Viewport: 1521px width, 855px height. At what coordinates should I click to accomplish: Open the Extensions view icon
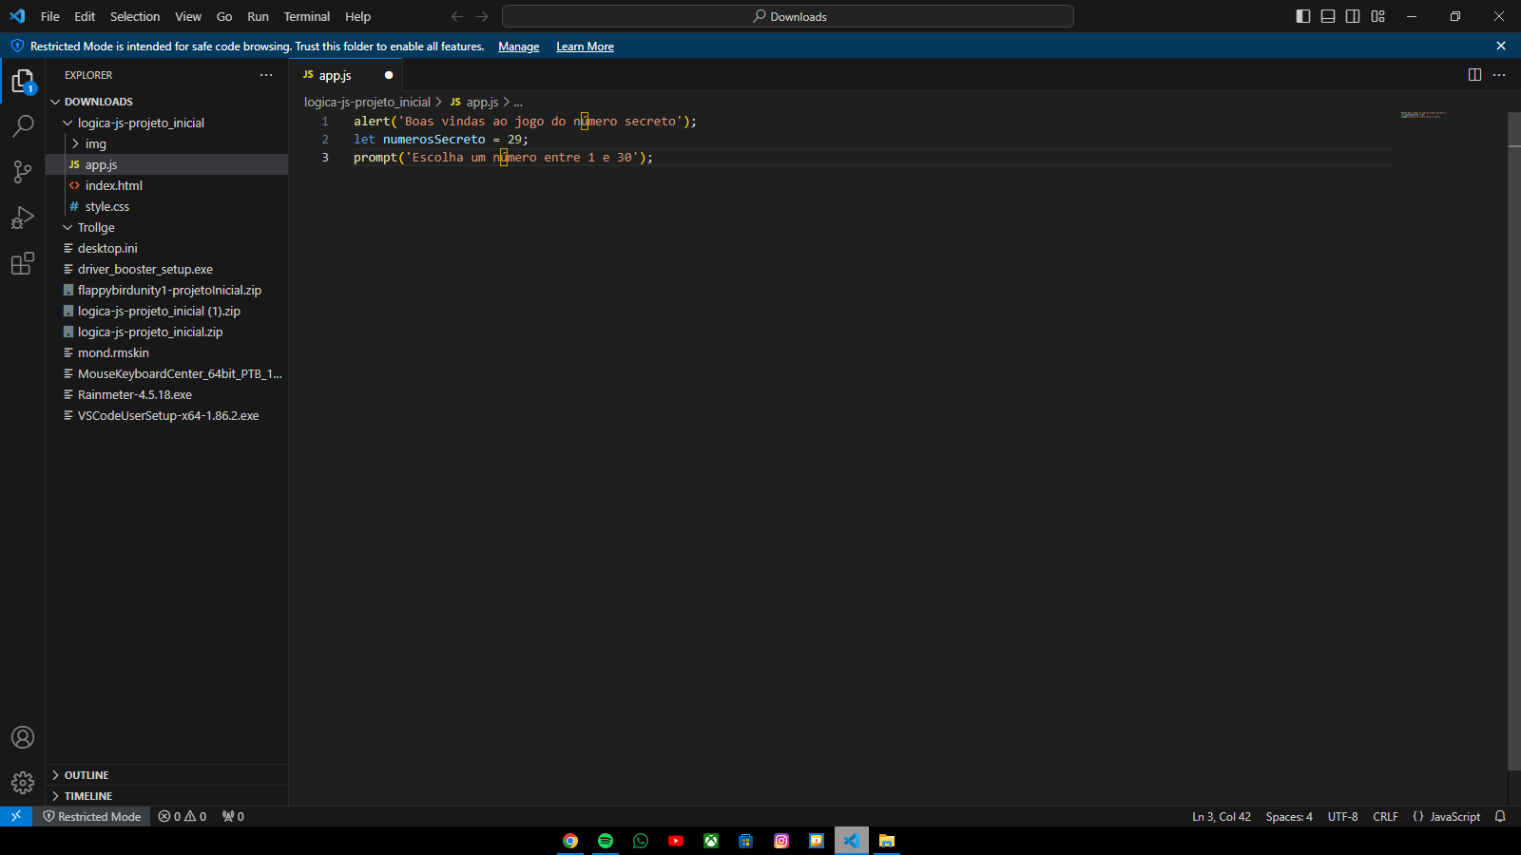(x=23, y=263)
